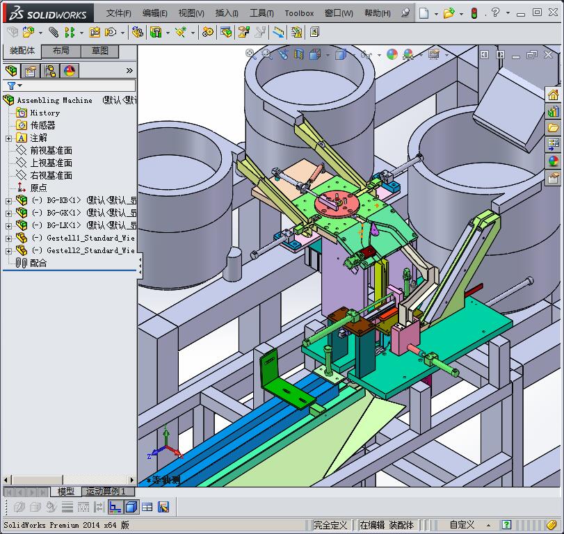Click the 草图 sketch tab button
564x534 pixels.
(x=99, y=51)
